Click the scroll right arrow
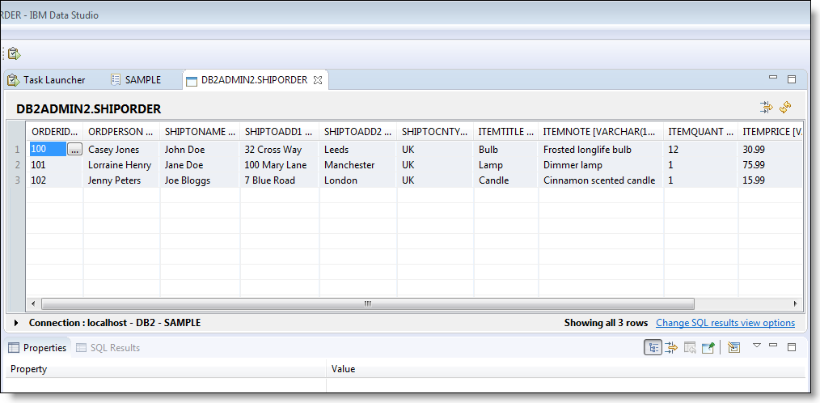 [x=796, y=303]
